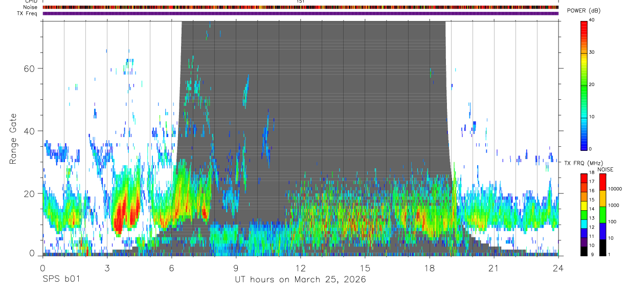Click the 1000 noise tick label

613,205
